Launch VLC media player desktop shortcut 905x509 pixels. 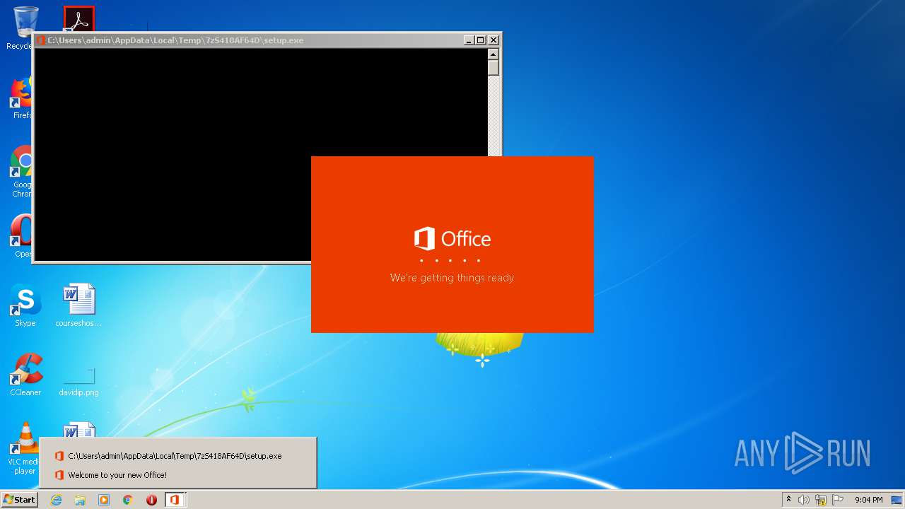point(25,448)
